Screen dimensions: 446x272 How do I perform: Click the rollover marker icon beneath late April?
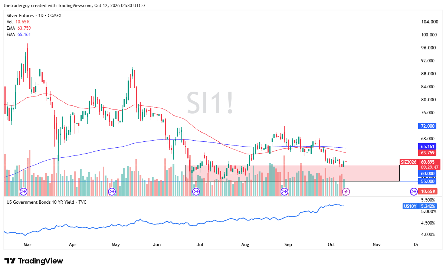[x=112, y=191]
